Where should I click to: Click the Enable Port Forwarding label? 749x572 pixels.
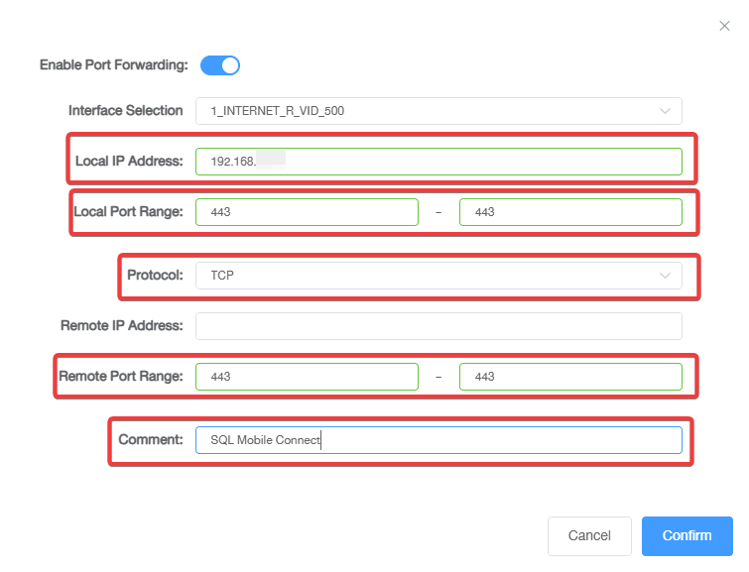[x=113, y=65]
